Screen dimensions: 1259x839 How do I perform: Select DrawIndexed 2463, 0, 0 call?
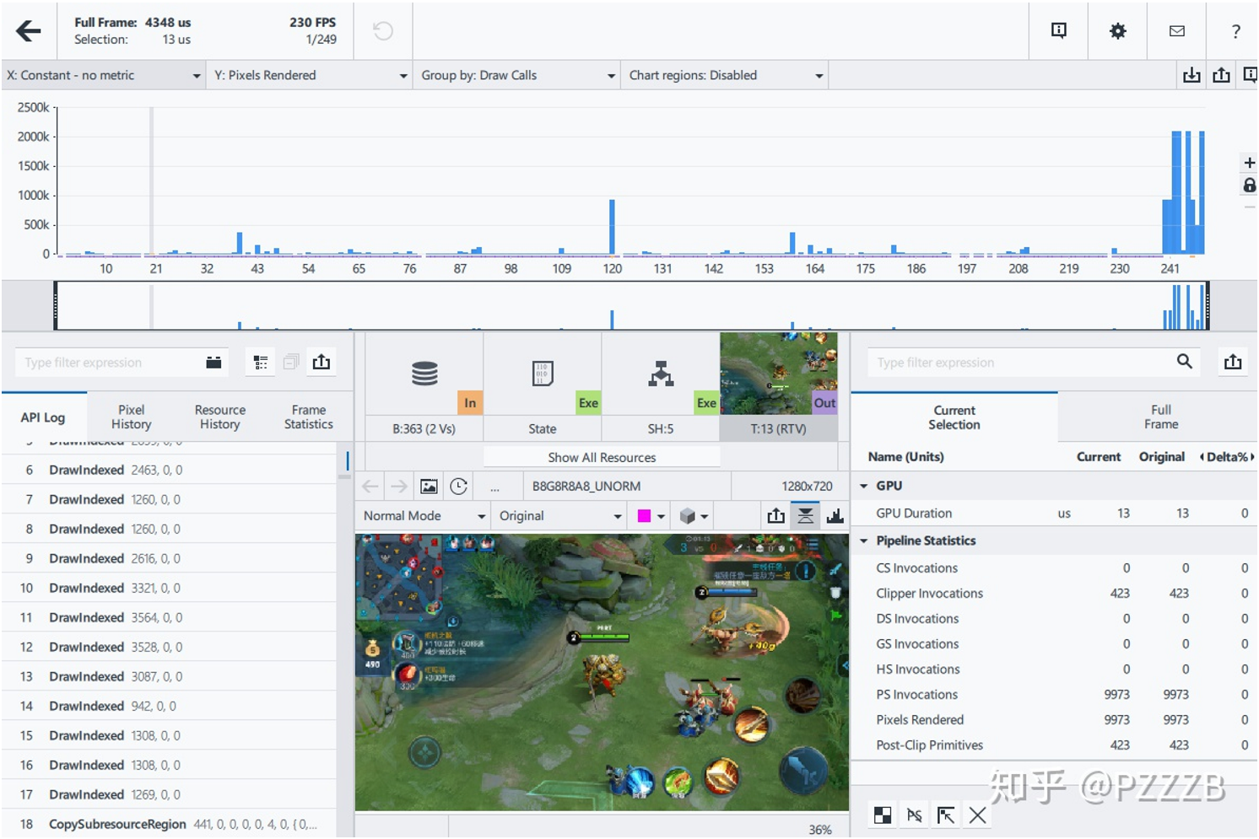pos(169,470)
